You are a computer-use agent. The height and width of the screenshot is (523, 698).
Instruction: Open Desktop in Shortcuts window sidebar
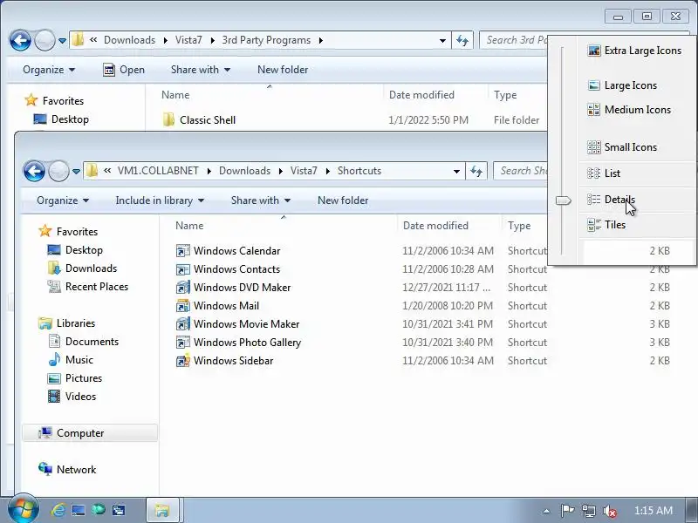(75, 250)
